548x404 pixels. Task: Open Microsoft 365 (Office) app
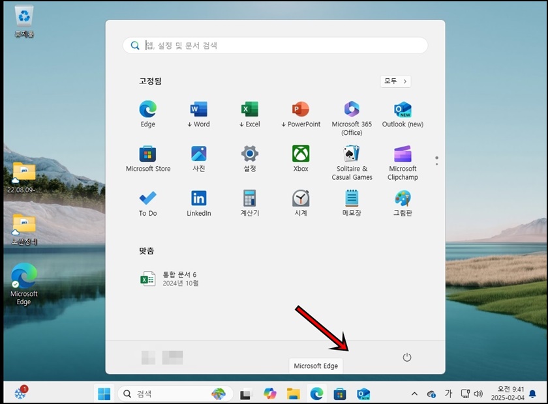[352, 118]
